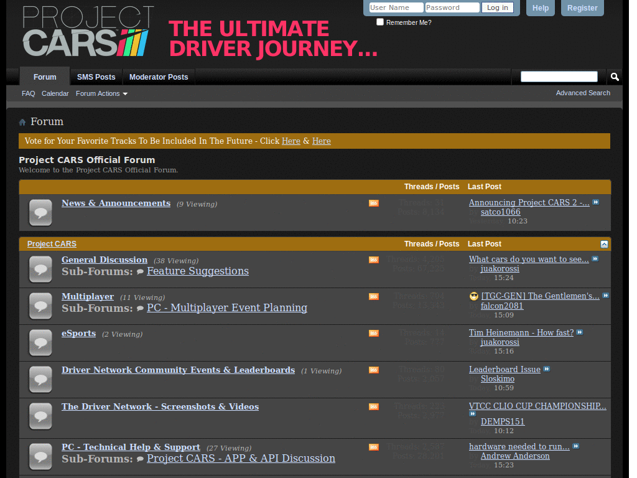
Task: Open user profile DEMPS151
Action: pyautogui.click(x=503, y=421)
